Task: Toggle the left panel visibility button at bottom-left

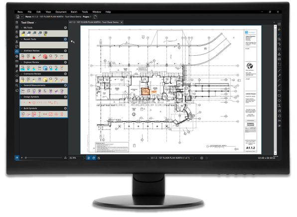Action: (17, 158)
